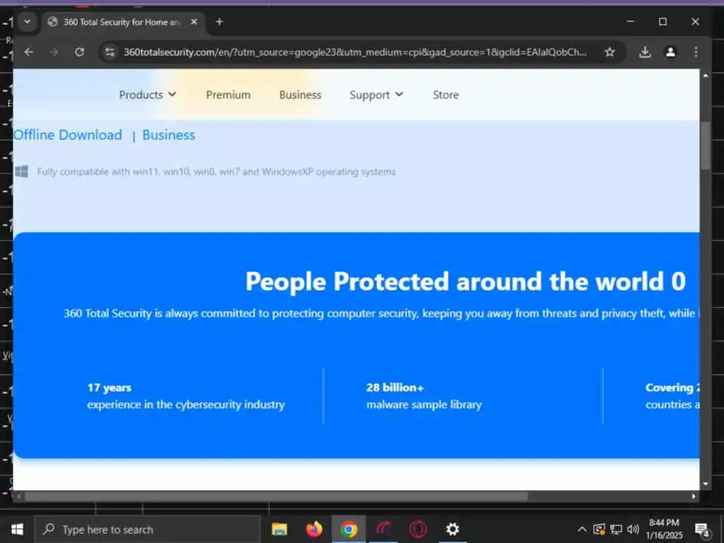Click the '17 years' statistic text

pyautogui.click(x=110, y=388)
